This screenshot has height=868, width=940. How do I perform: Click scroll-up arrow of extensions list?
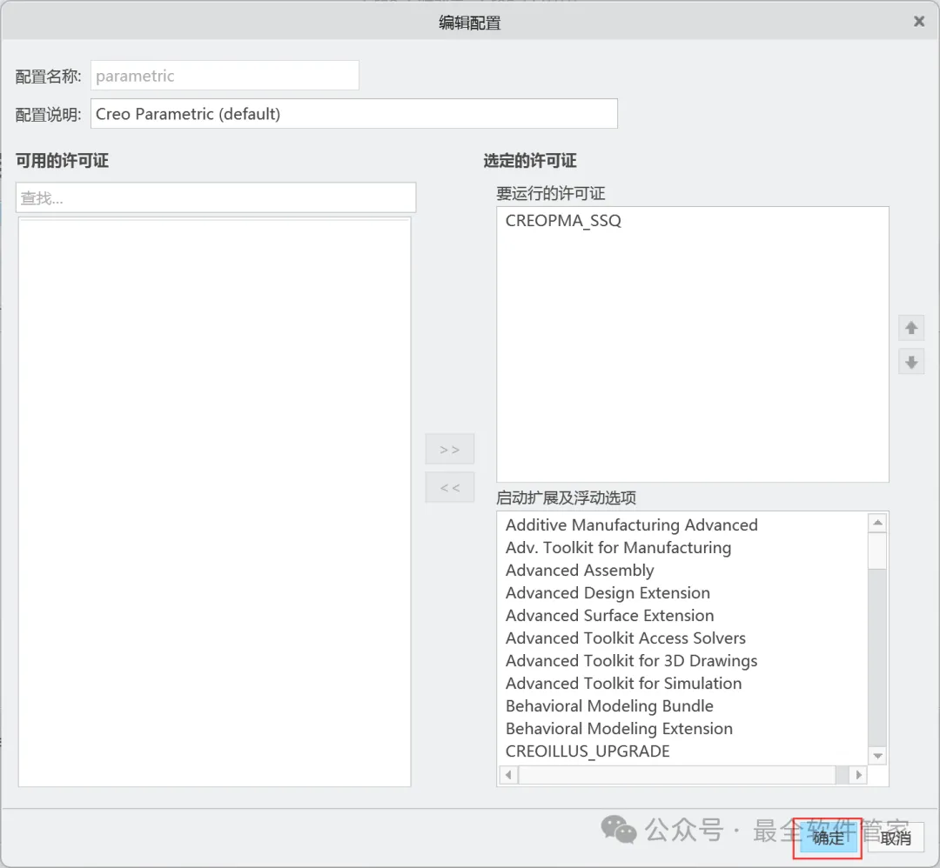coord(877,523)
